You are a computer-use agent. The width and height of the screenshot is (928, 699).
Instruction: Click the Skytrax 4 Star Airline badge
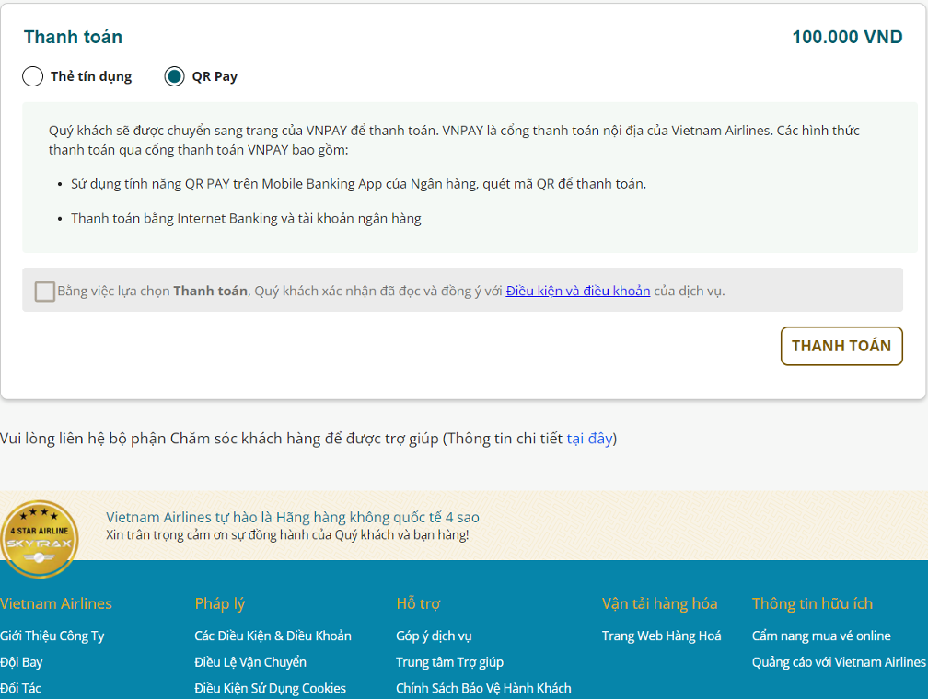40,539
